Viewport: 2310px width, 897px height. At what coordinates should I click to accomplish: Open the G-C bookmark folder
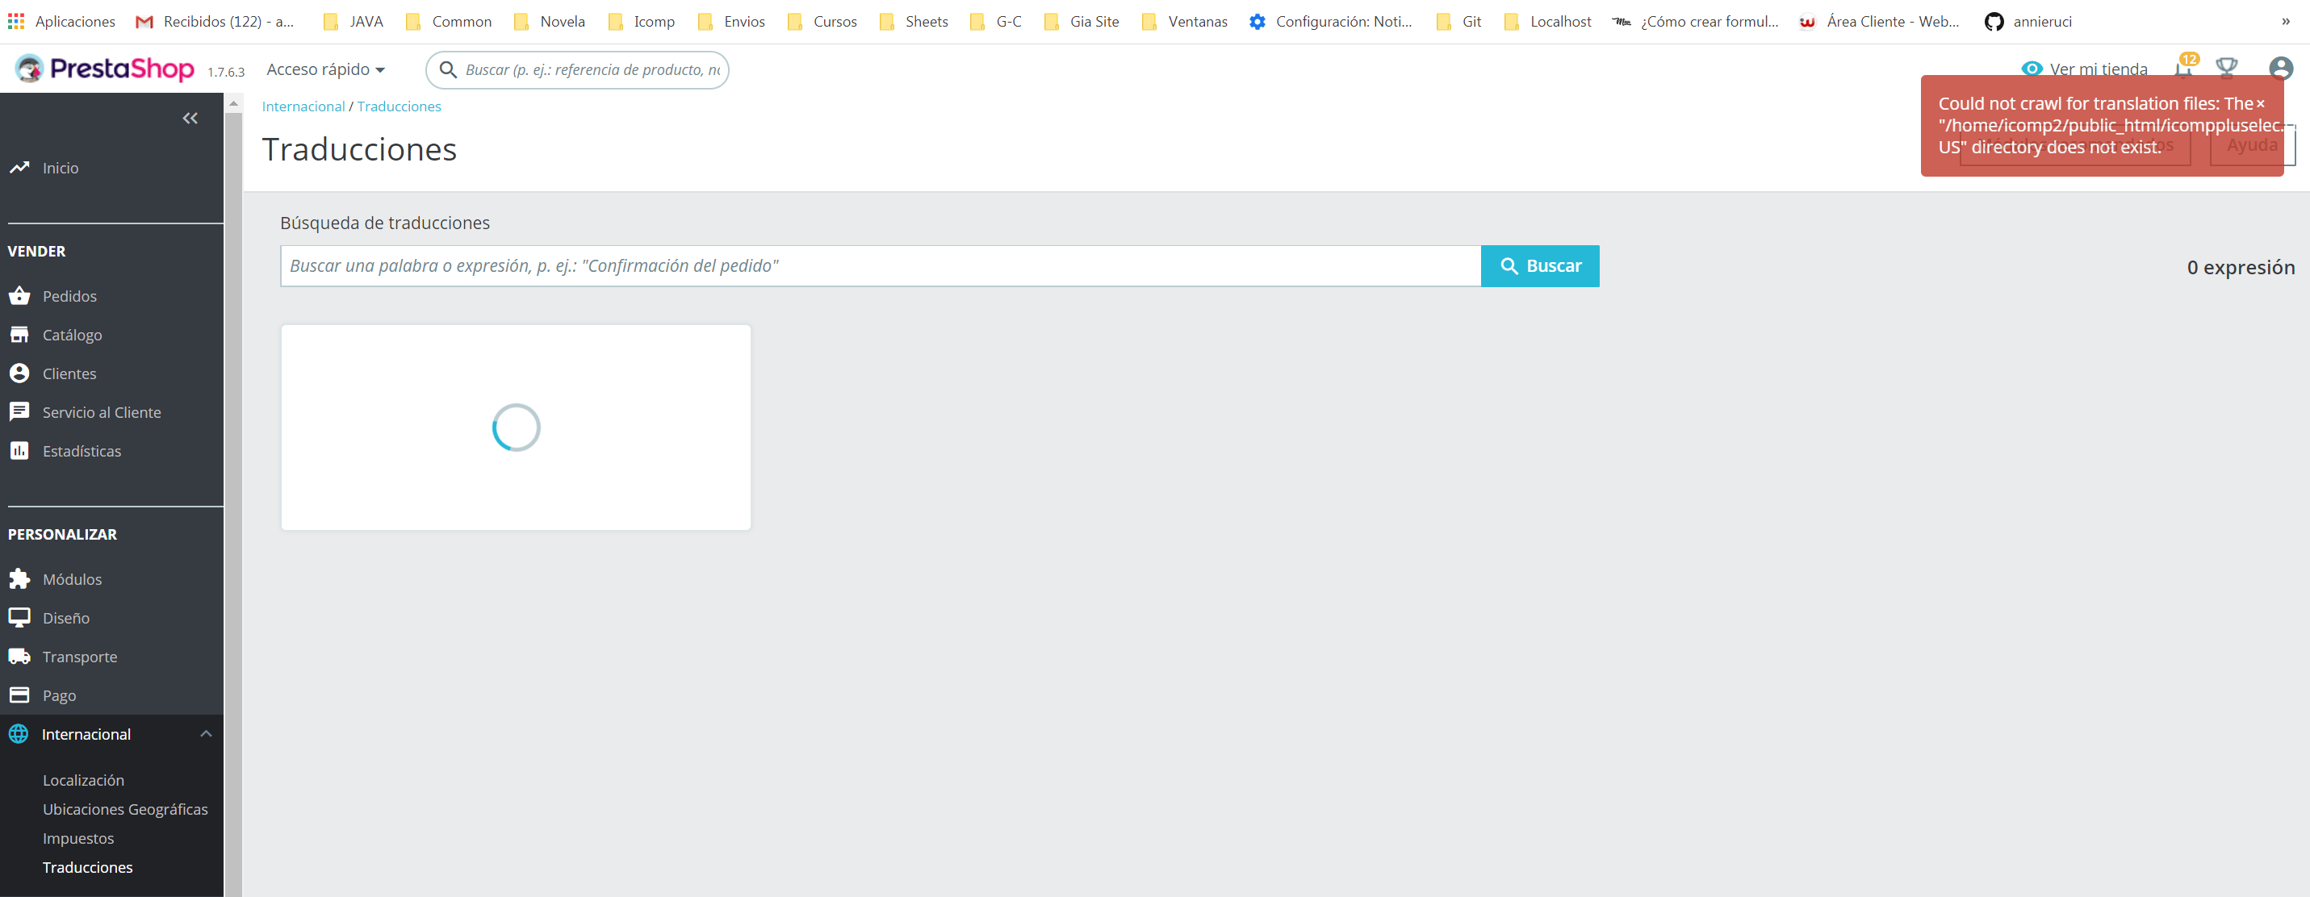point(995,21)
